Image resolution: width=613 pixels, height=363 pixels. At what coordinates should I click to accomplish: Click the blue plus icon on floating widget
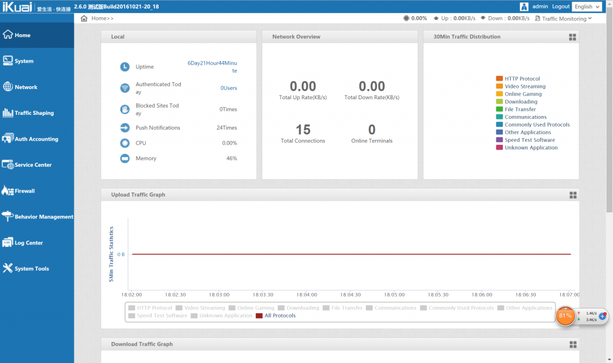(x=602, y=316)
